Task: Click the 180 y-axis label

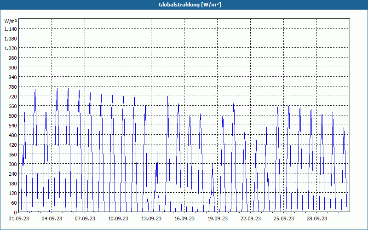Action: pos(13,183)
